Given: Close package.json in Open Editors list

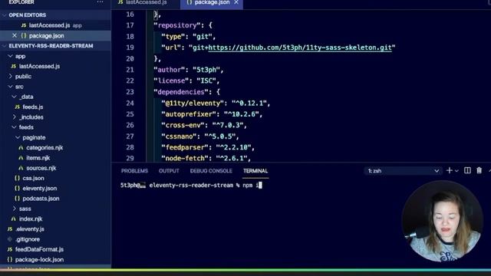Looking at the screenshot, I should click(x=14, y=36).
